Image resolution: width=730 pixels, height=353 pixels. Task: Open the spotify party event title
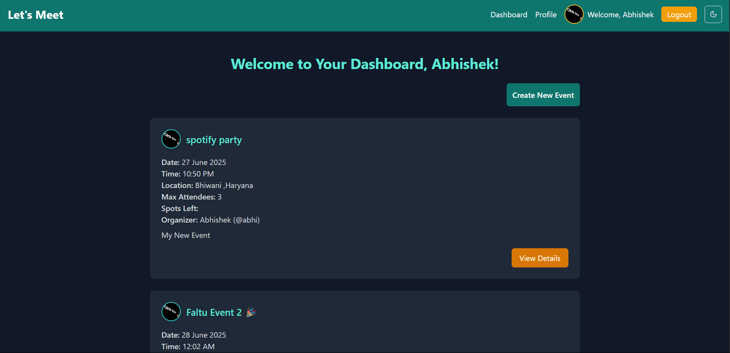[214, 140]
